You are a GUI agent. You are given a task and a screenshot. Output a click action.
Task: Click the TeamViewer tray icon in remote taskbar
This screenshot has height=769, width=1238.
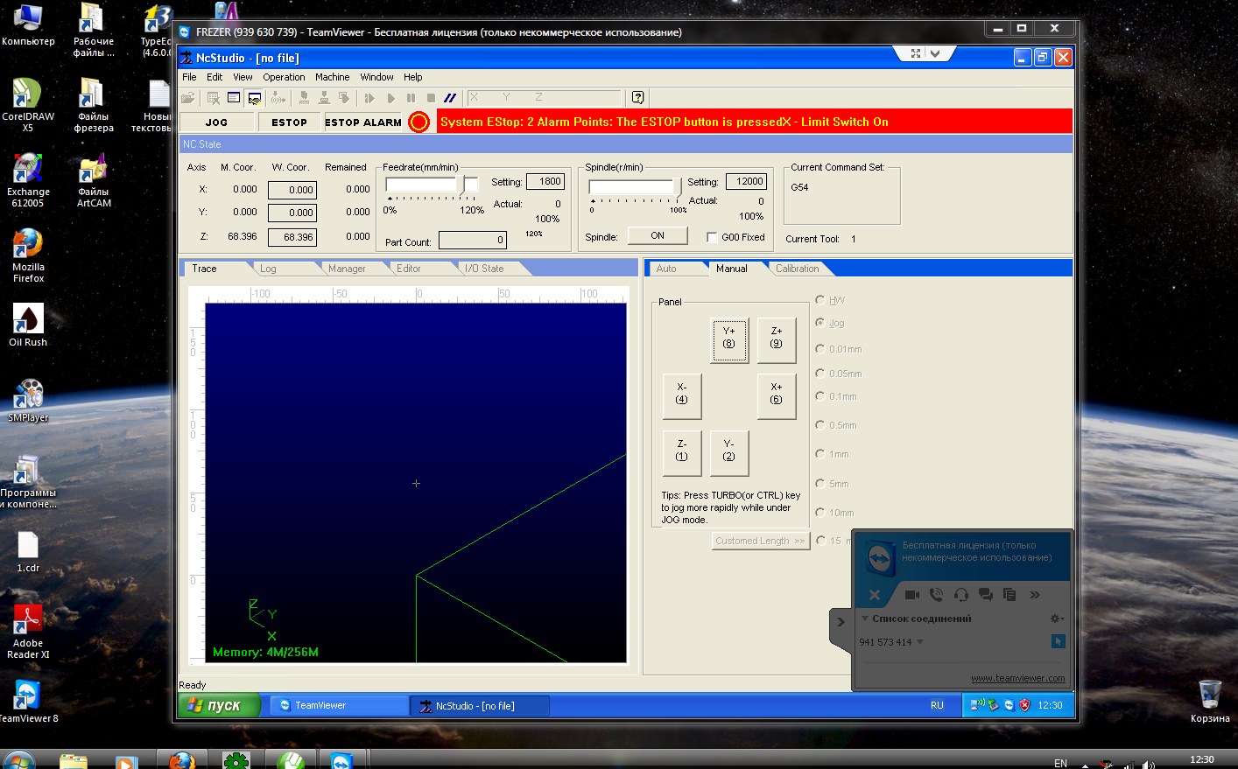pos(1009,705)
